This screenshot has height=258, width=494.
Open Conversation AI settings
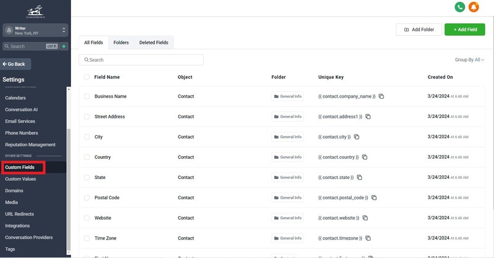point(22,110)
